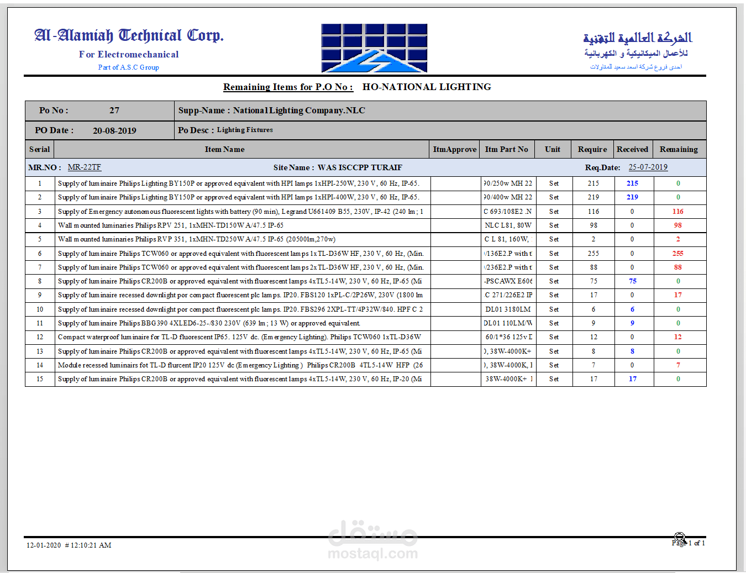Click remaining quantity 255 in row 6
Viewport: 746px width, 573px height.
[x=678, y=254]
